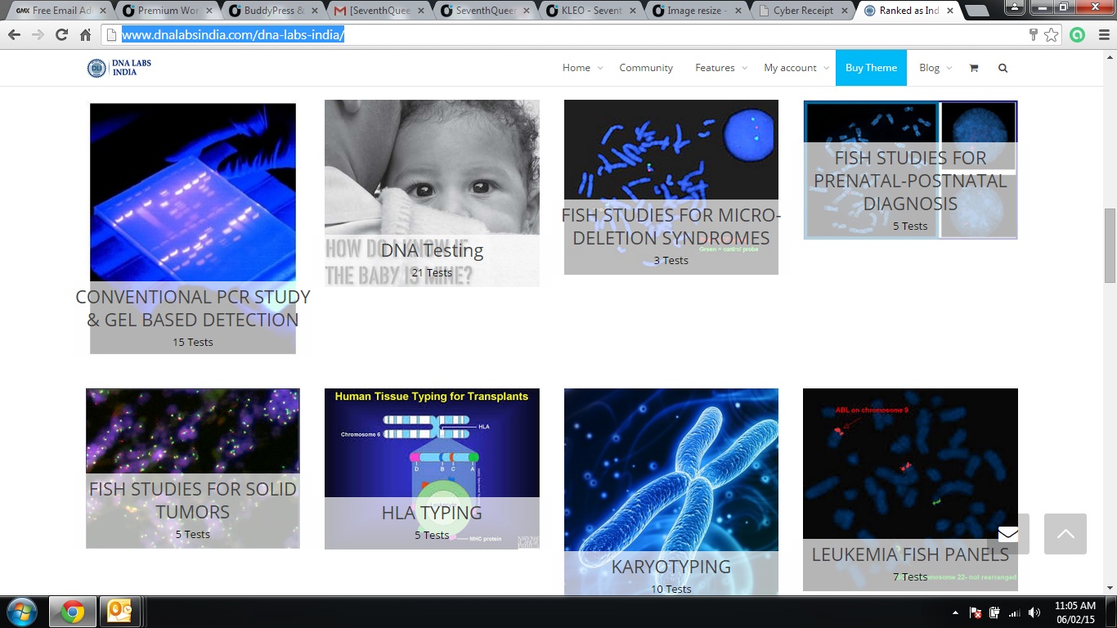Open Outlook from the taskbar
This screenshot has height=628, width=1117.
120,612
